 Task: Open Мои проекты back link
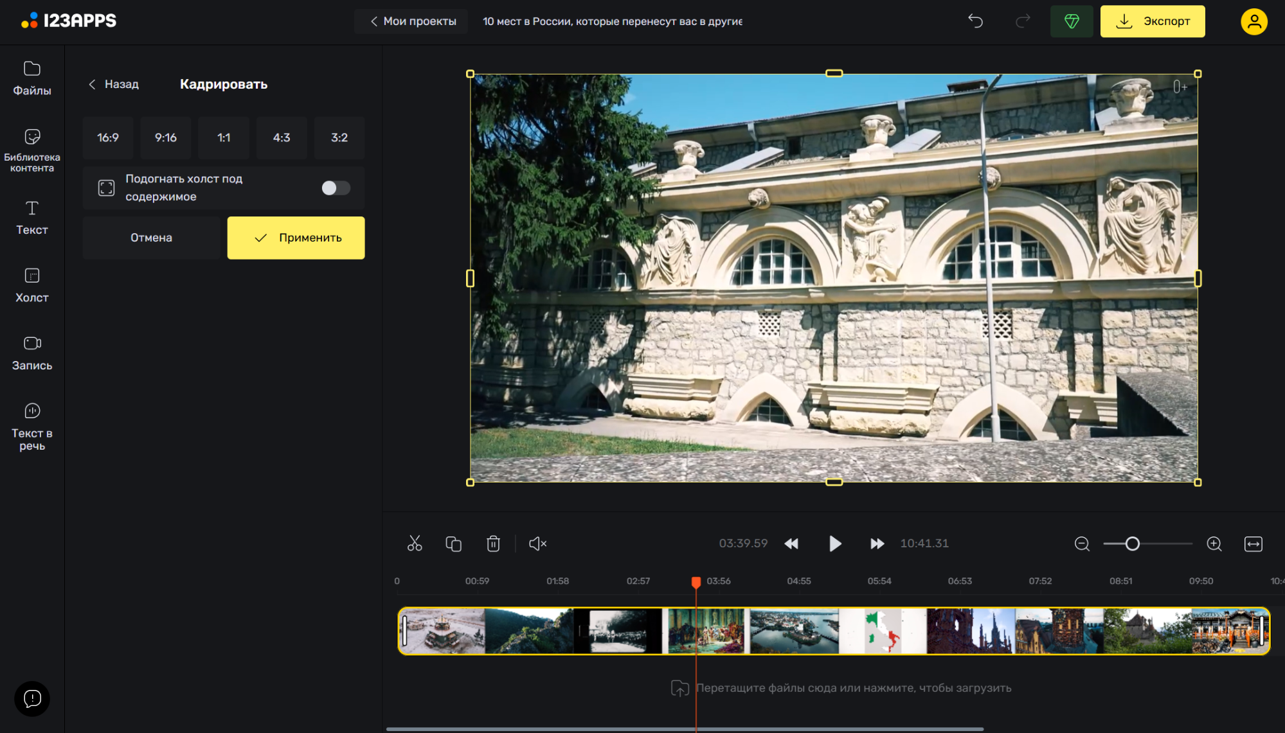[x=413, y=21]
